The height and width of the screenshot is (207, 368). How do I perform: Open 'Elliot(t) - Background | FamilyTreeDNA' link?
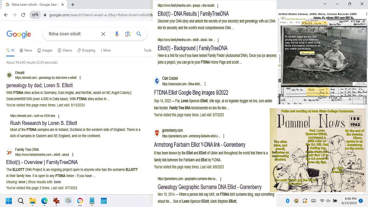pos(192,48)
